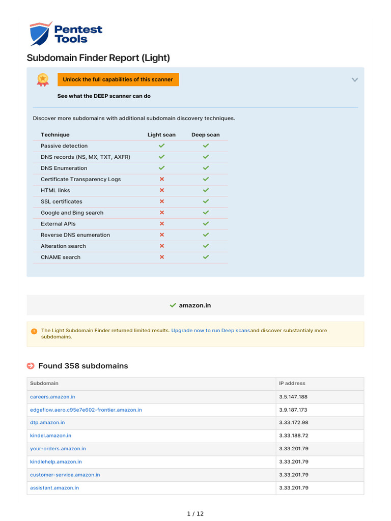391x521 pixels.
Task: Click Light scan red X for Alteration search
Action: pos(162,246)
